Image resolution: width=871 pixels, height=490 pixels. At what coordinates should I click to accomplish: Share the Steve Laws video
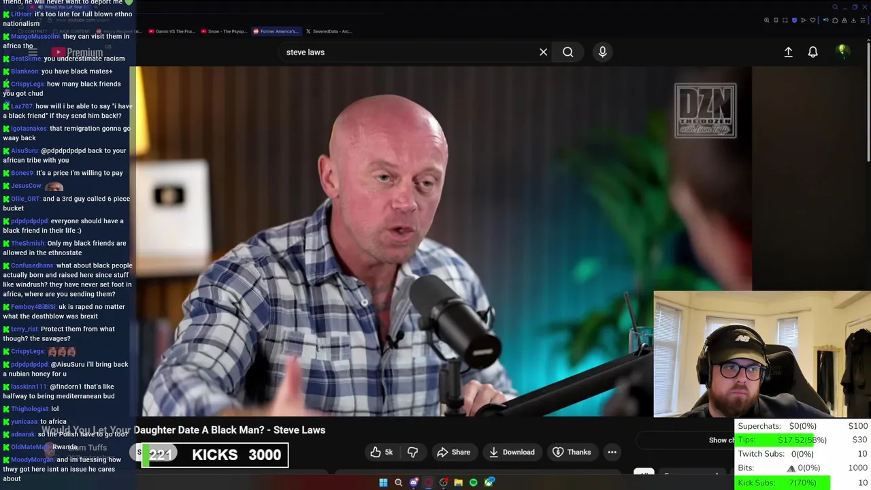click(453, 452)
